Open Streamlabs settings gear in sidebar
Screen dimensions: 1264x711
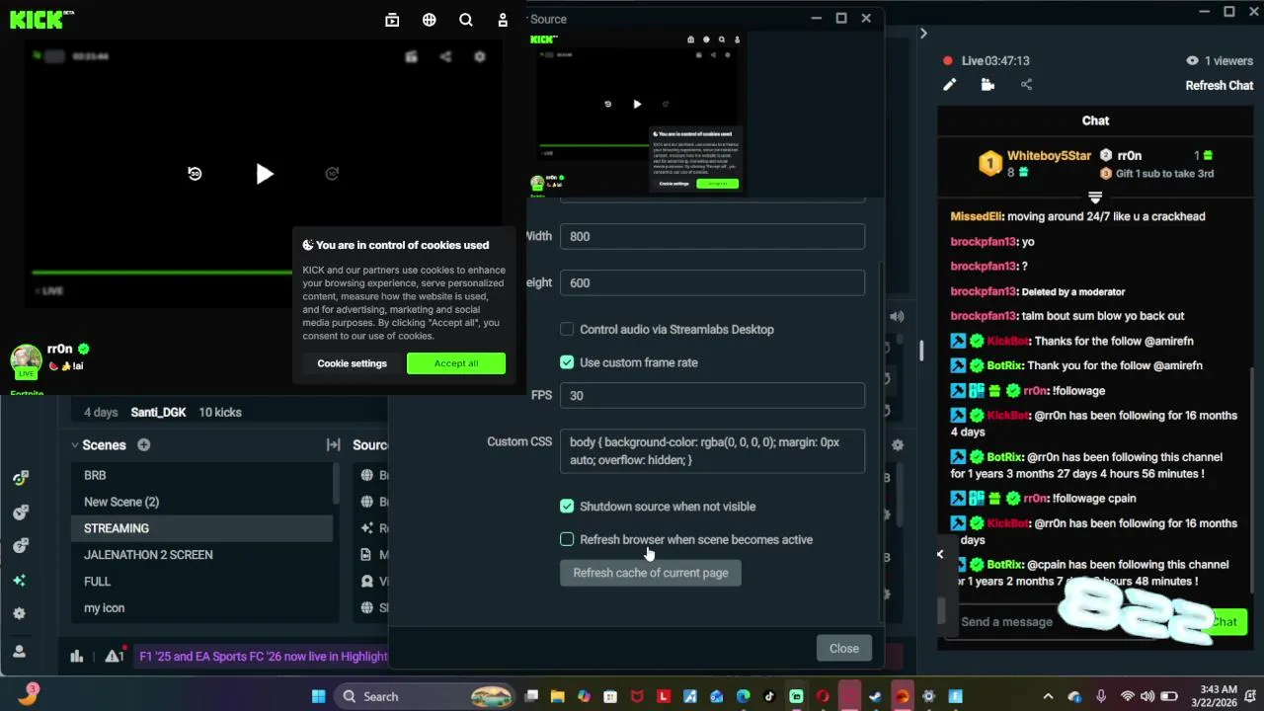click(x=19, y=613)
